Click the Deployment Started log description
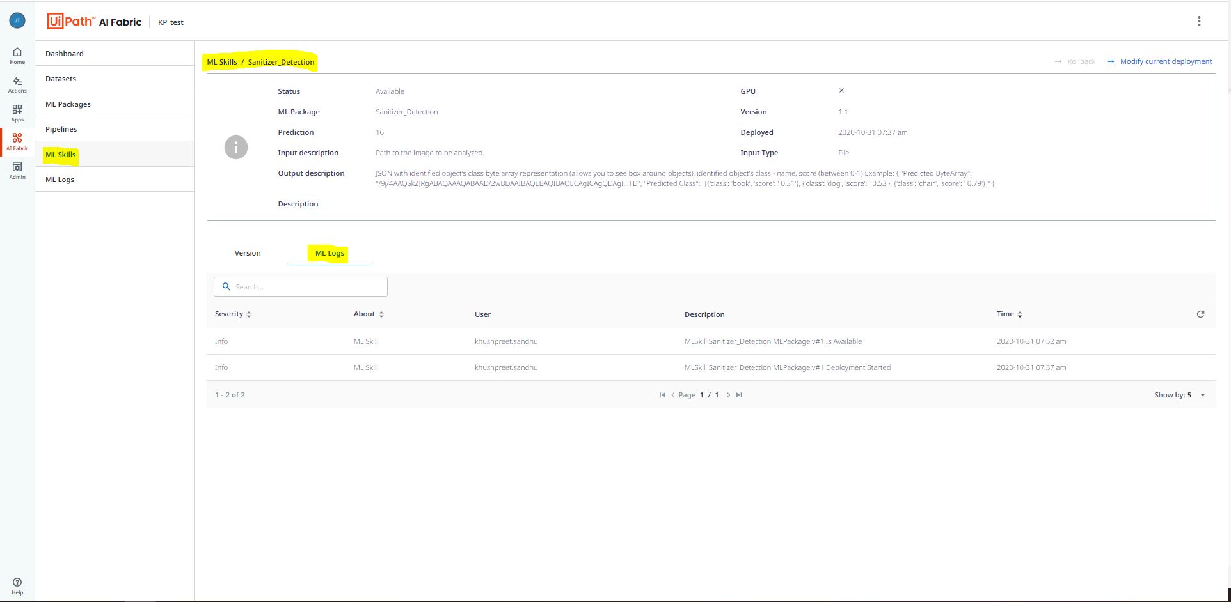This screenshot has height=602, width=1231. (788, 367)
